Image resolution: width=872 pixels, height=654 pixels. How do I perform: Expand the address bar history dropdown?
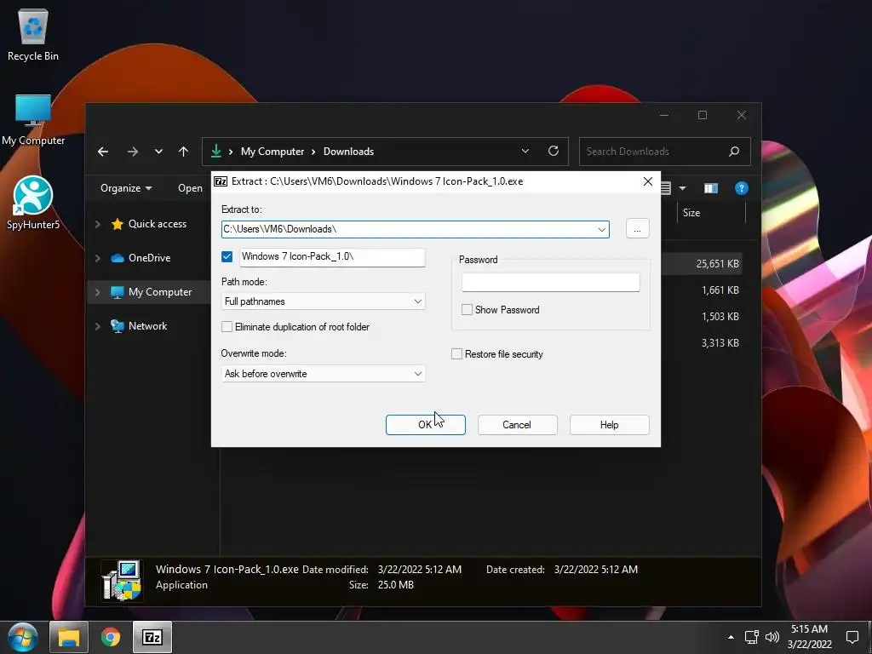[x=525, y=151]
